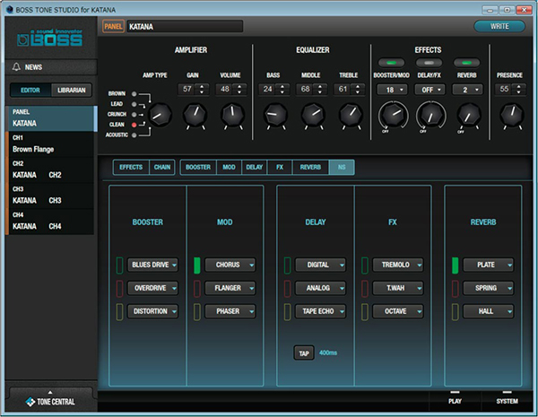Viewport: 538px width, 417px height.
Task: Enable the red ANALOG delay slot
Action: (287, 288)
